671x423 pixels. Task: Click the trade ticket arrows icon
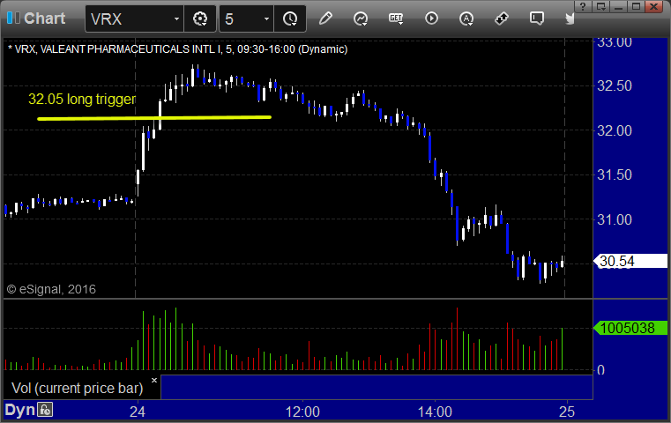tap(501, 19)
